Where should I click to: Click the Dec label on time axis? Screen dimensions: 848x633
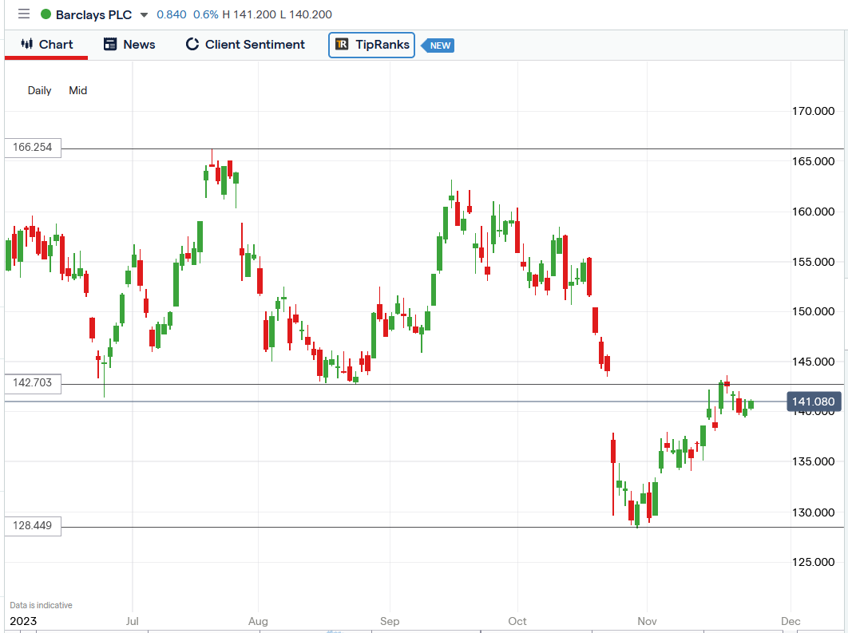coord(791,621)
